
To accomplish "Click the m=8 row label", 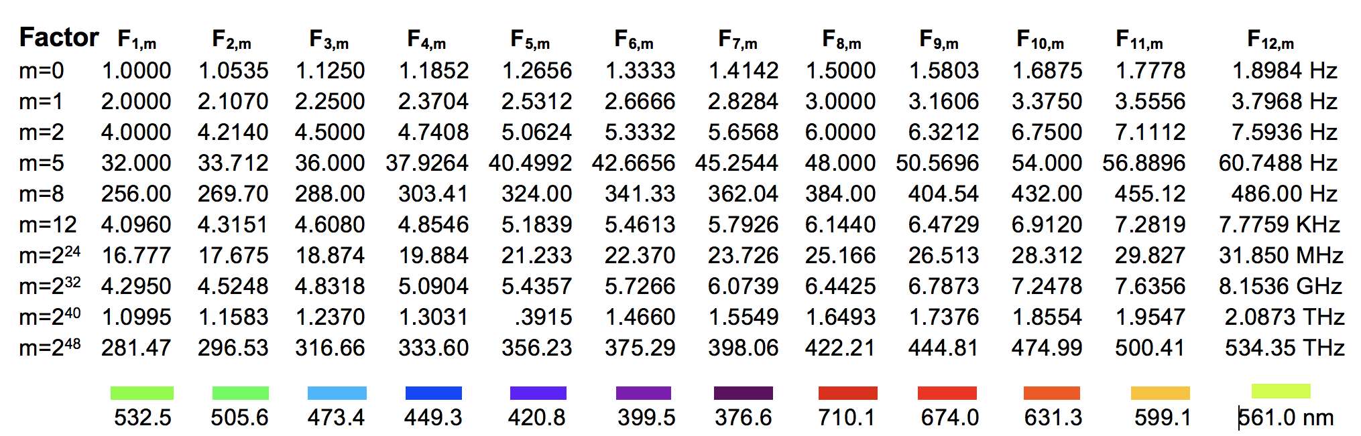I will (42, 194).
